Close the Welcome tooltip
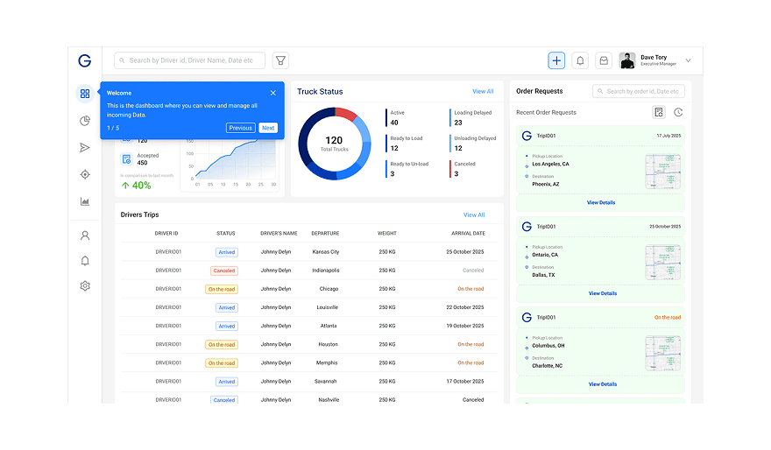This screenshot has height=450, width=771. click(x=272, y=93)
